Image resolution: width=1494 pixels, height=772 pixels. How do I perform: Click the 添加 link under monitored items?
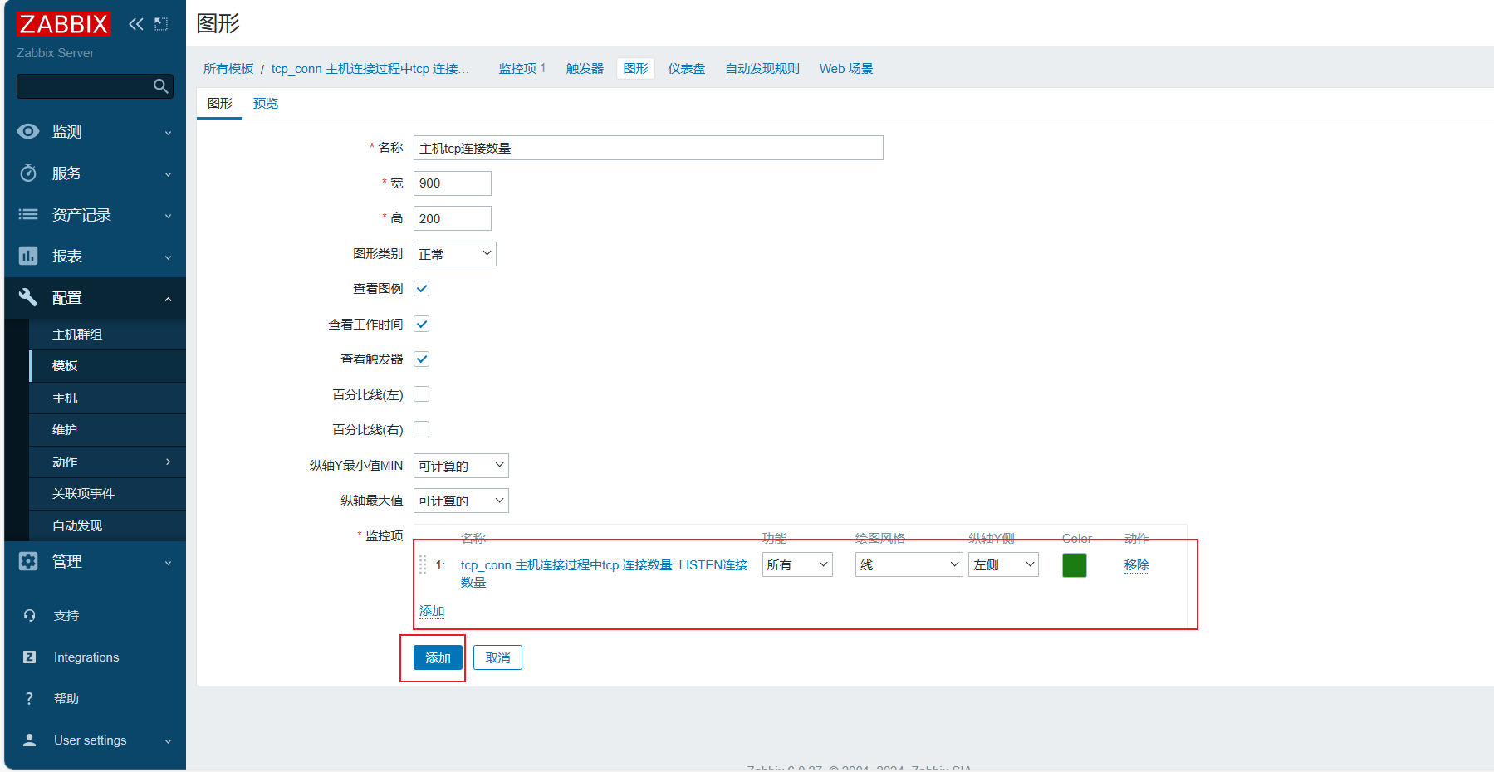point(432,611)
